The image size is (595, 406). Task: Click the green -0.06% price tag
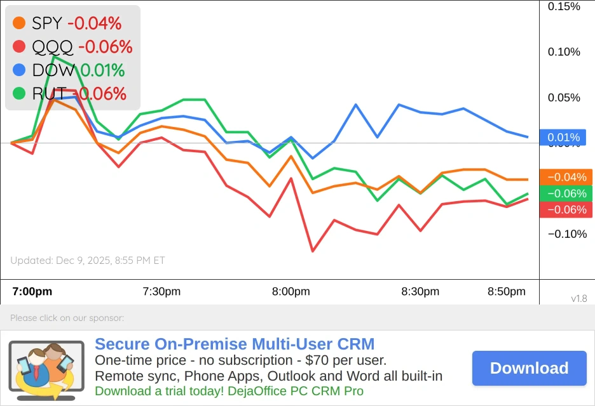(x=566, y=193)
